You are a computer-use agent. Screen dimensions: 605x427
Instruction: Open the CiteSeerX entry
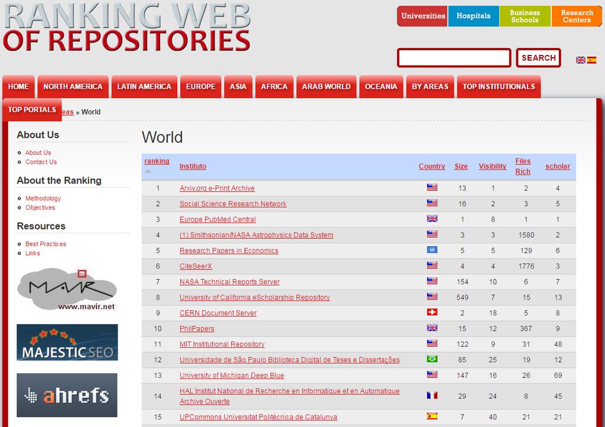tap(196, 266)
